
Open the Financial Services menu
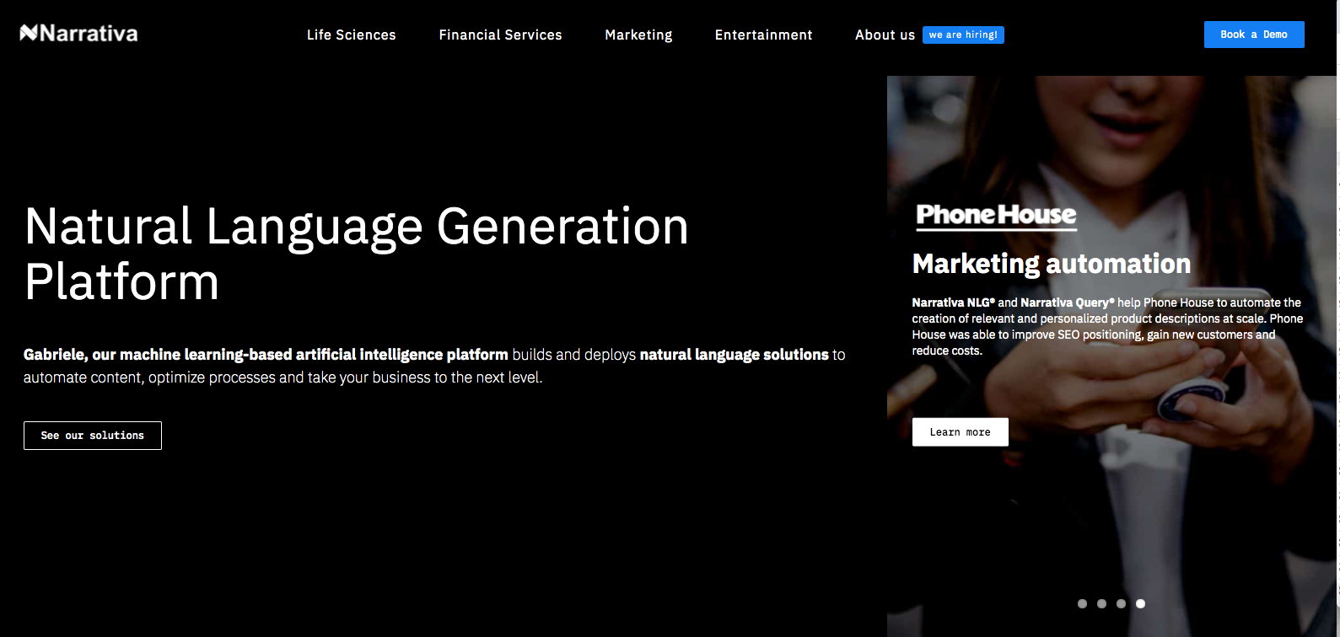click(x=500, y=35)
